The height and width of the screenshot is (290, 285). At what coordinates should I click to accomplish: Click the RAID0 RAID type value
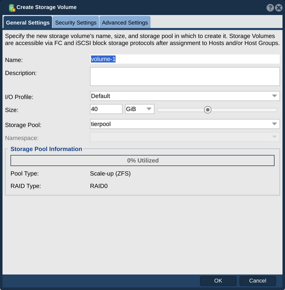coord(99,186)
